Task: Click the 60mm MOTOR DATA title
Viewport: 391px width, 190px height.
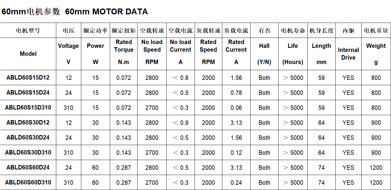Action: tap(74, 12)
